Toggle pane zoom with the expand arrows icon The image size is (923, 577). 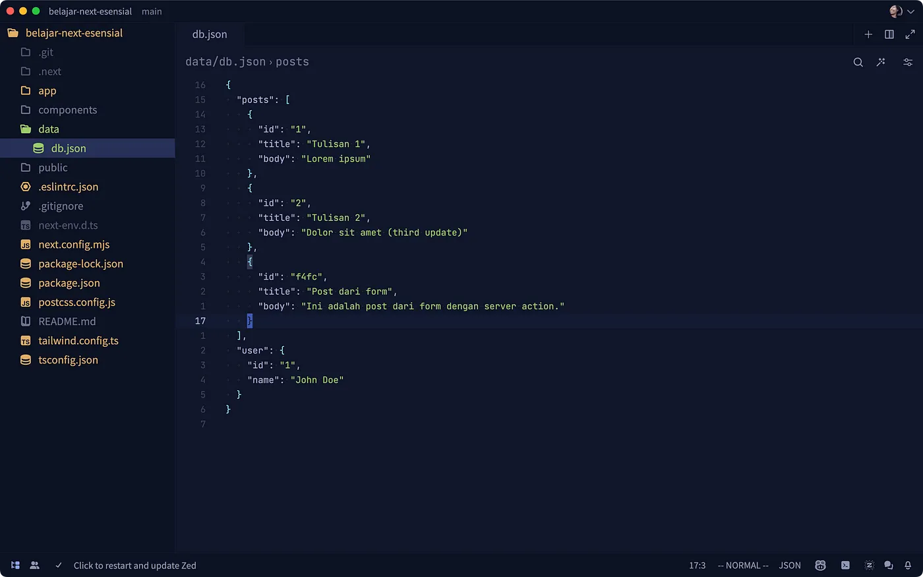(x=910, y=34)
